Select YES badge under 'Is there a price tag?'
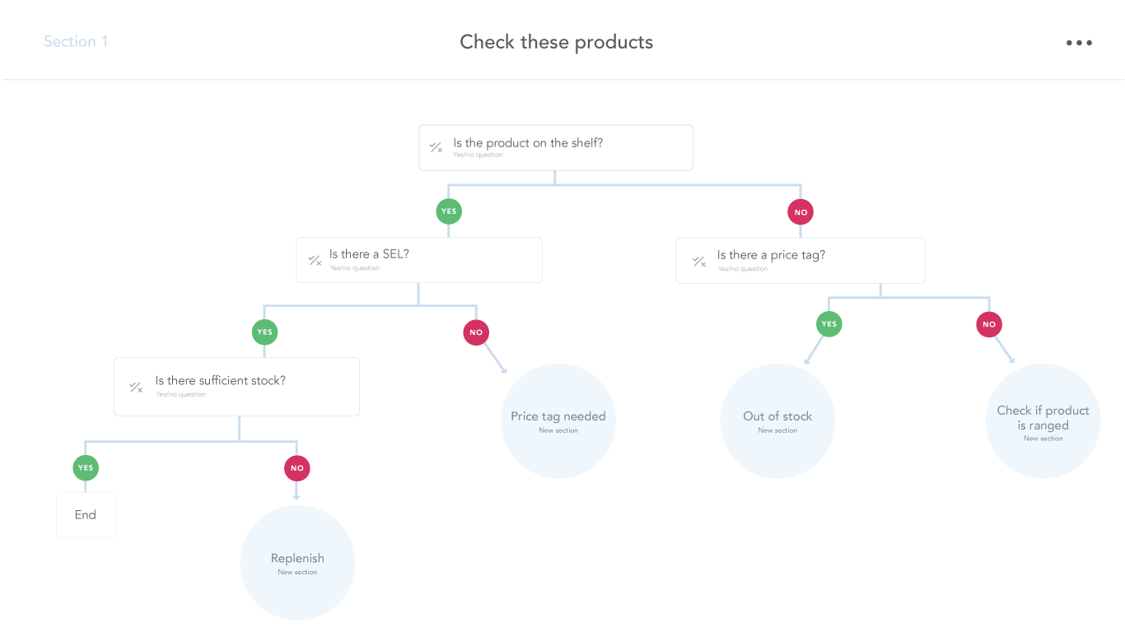Image resolution: width=1125 pixels, height=632 pixels. click(x=829, y=324)
